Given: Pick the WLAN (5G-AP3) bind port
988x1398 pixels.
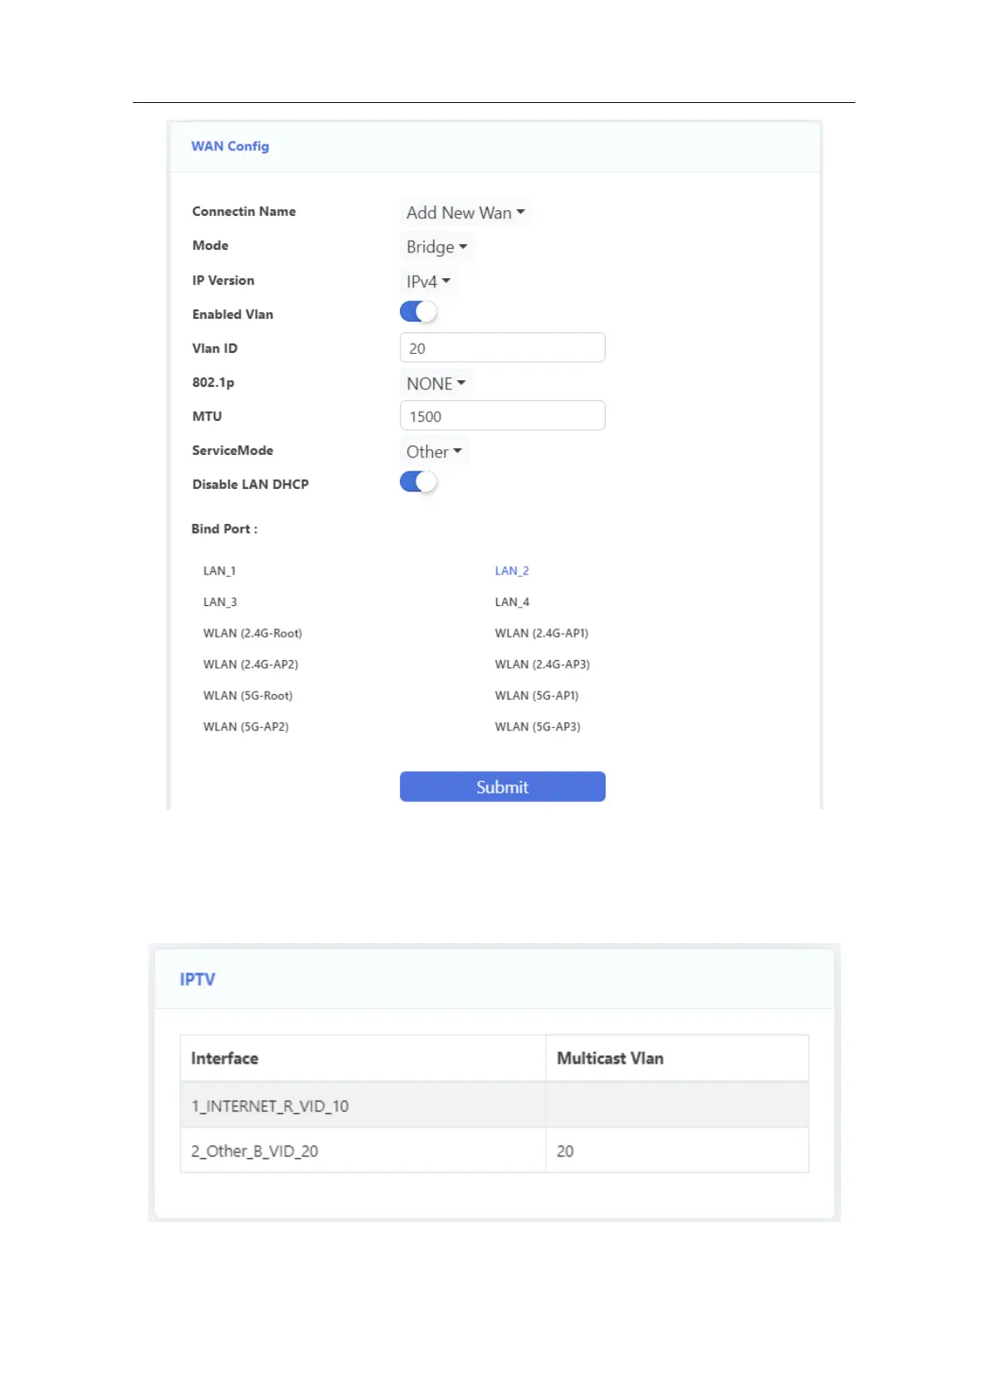Looking at the screenshot, I should 538,727.
